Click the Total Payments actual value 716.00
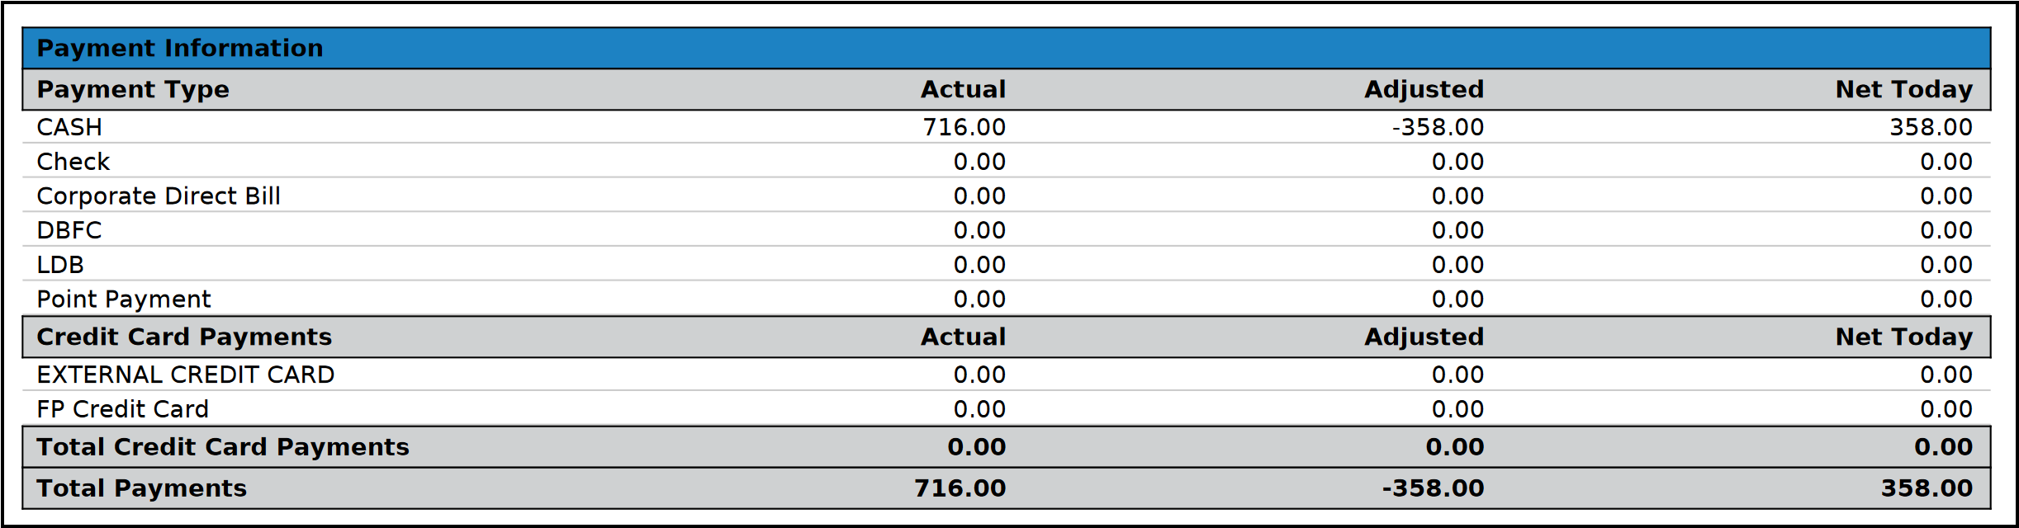Viewport: 2019px width, 528px height. point(960,488)
